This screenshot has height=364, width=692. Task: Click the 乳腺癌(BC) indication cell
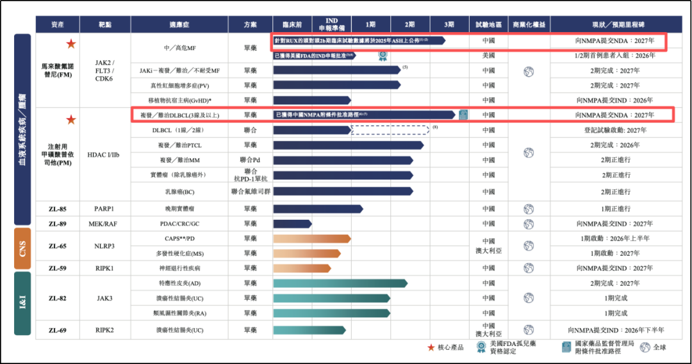pyautogui.click(x=179, y=192)
